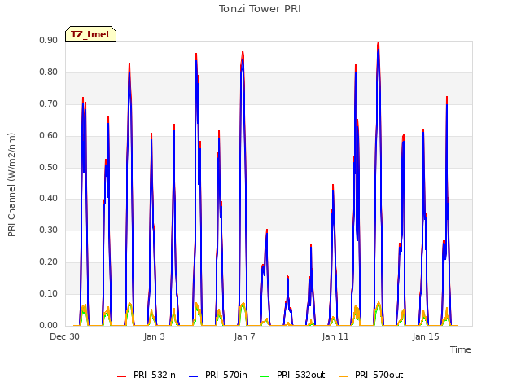This screenshot has width=521, height=391.
Task: Click the Dec 30 x-axis tick label
Action: [64, 336]
